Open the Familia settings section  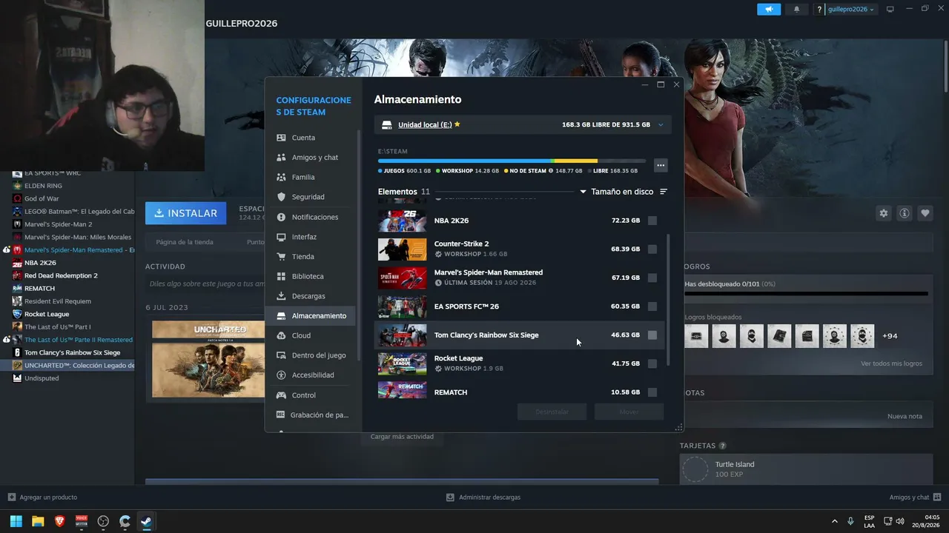click(311, 178)
